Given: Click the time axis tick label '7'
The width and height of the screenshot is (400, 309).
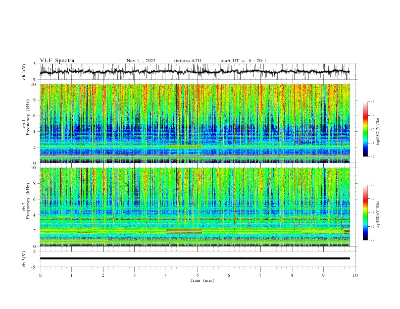Looking at the screenshot, I should coord(261,275).
